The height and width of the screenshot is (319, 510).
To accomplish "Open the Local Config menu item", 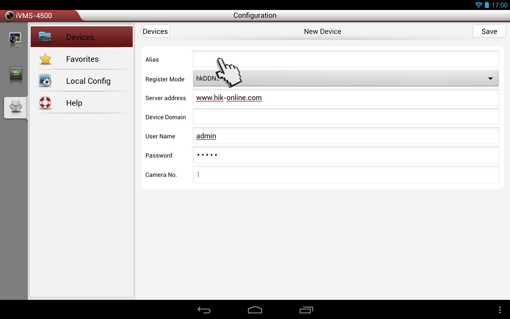I will [82, 81].
